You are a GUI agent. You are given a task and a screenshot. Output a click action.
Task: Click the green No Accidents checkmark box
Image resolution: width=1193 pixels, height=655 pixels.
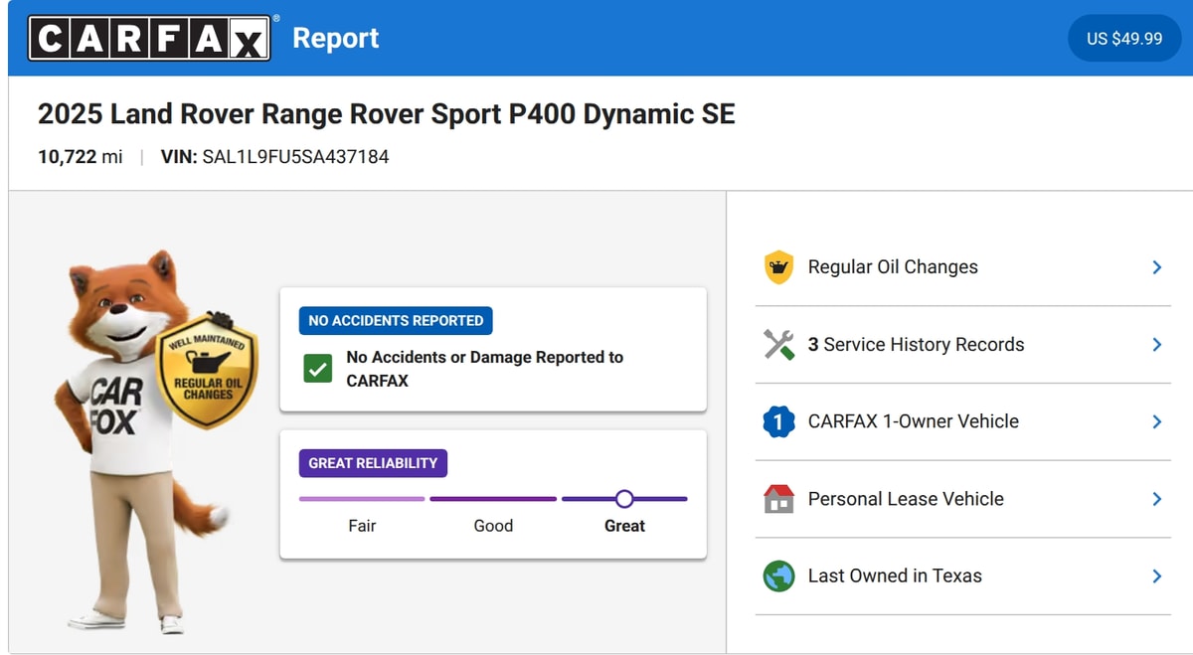coord(317,369)
